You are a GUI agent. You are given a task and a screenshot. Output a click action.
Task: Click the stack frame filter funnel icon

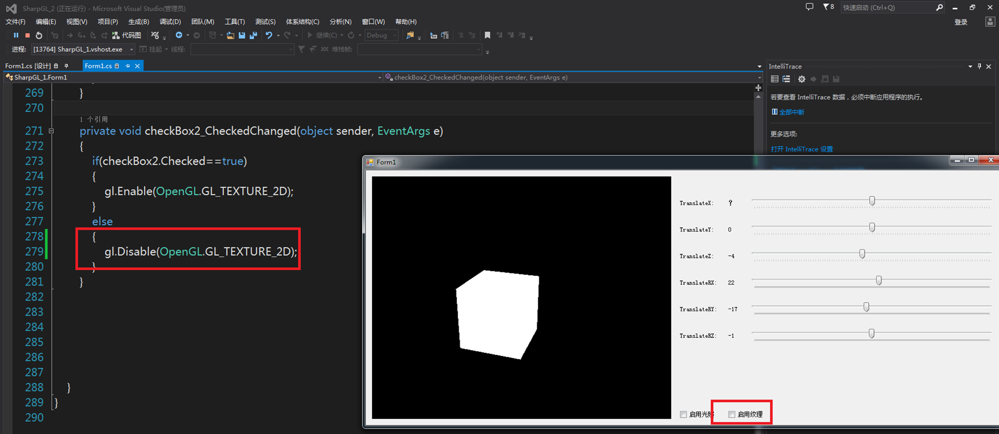(301, 49)
